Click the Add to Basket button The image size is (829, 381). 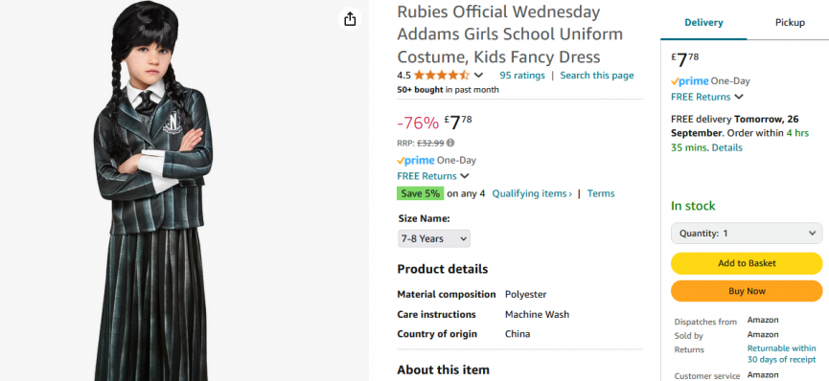point(747,263)
